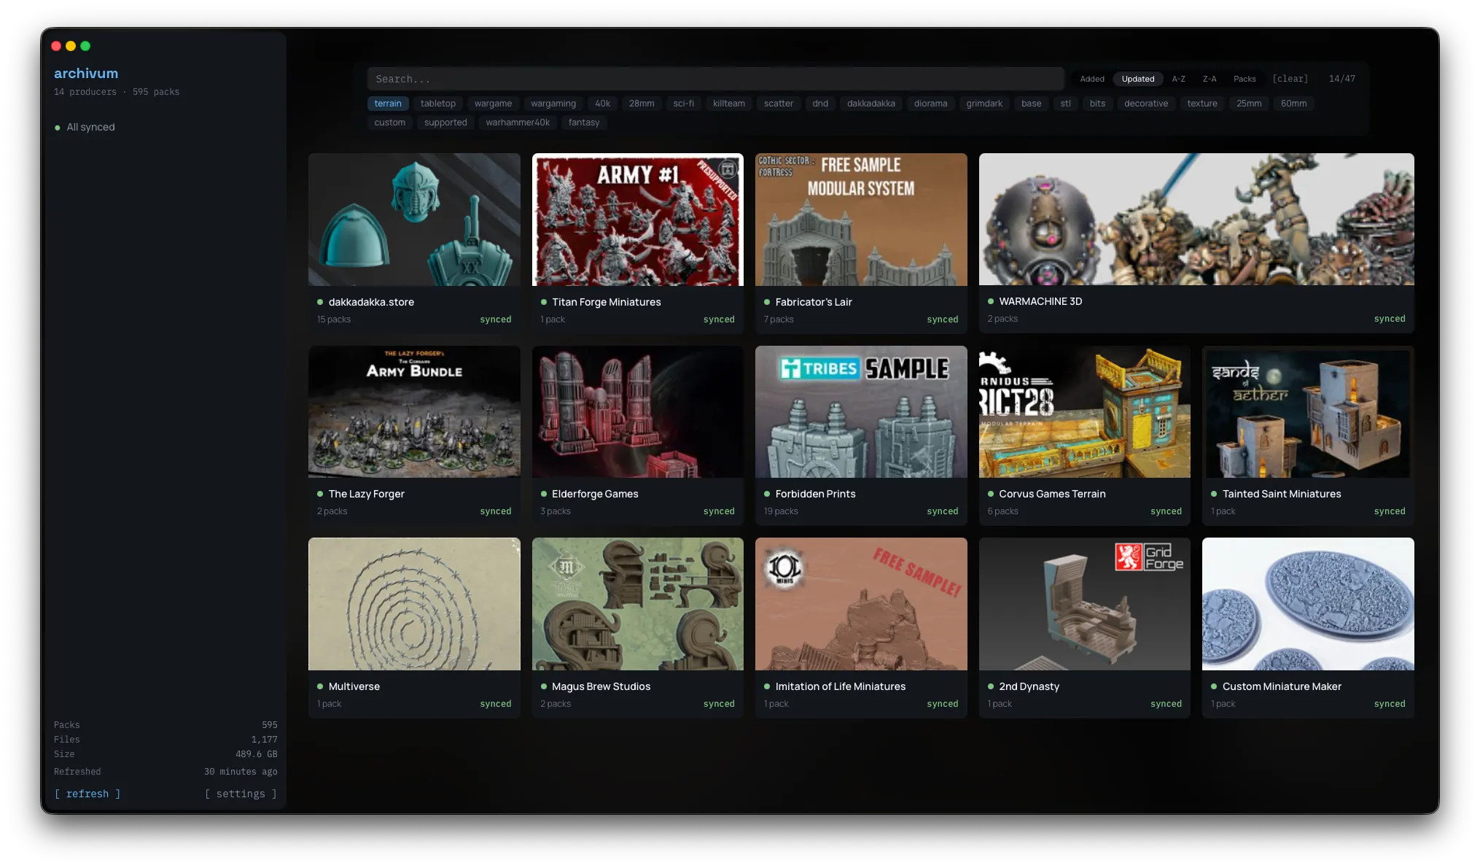Sort by Packs count
This screenshot has height=868, width=1480.
(1244, 79)
